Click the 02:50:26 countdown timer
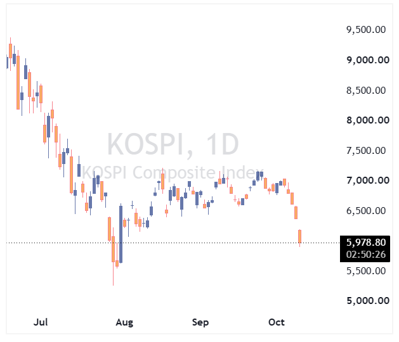Viewport: 399px width, 342px height. coord(366,255)
